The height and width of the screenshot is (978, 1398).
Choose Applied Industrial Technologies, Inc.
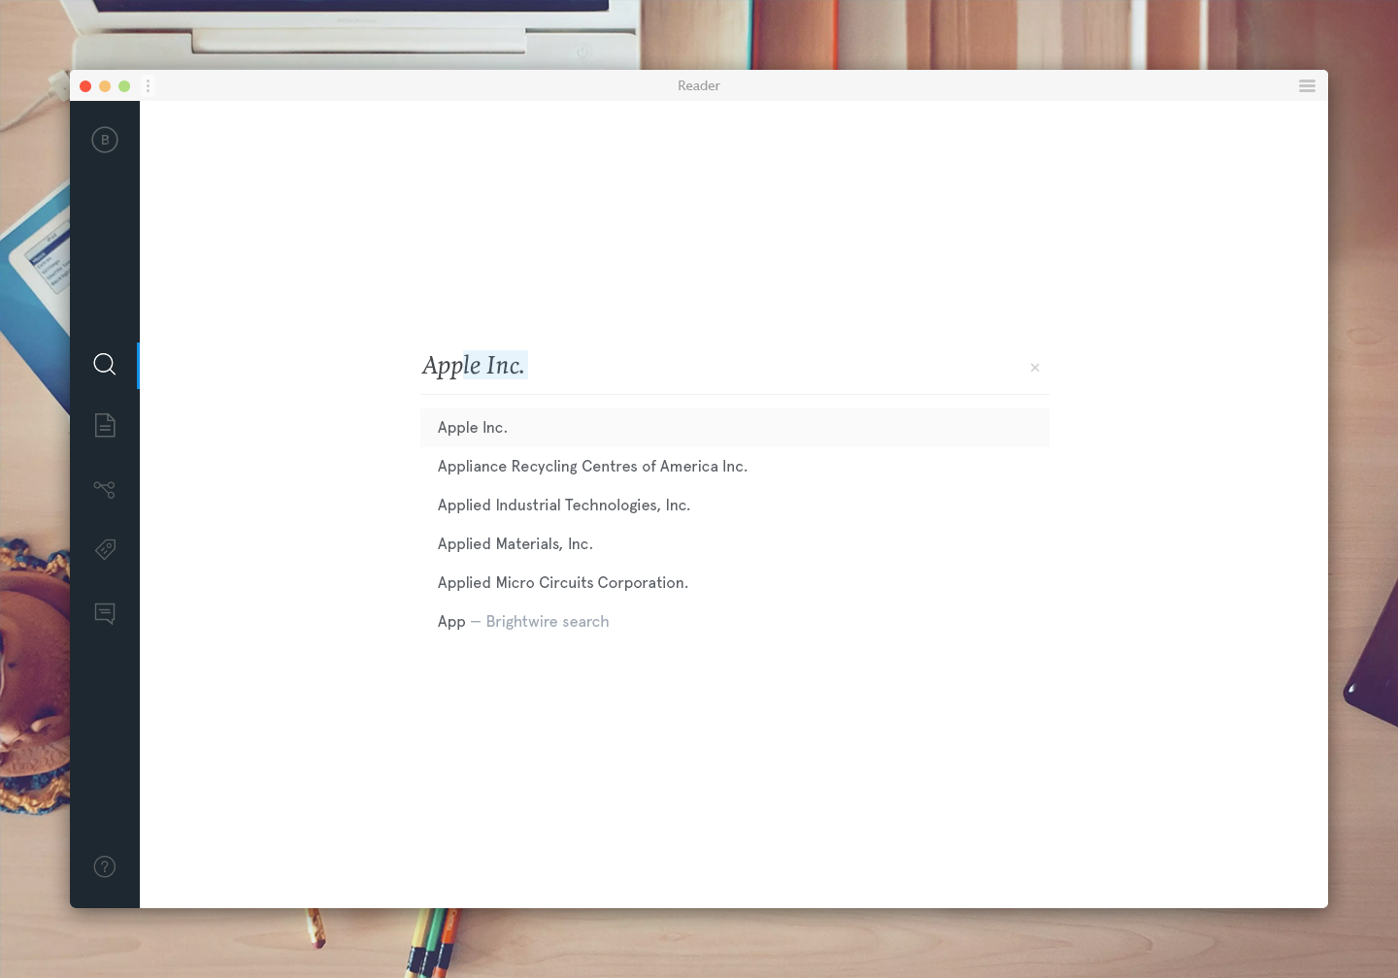click(734, 505)
